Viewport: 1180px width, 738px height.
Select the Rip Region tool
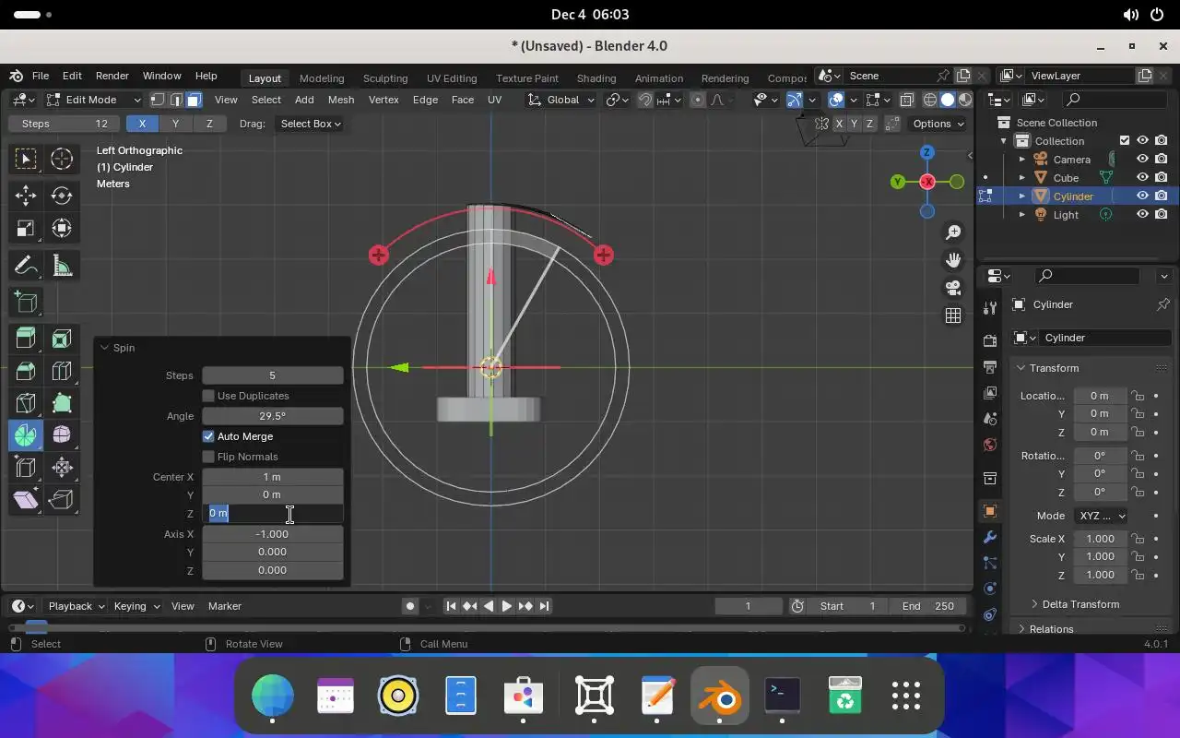coord(62,500)
